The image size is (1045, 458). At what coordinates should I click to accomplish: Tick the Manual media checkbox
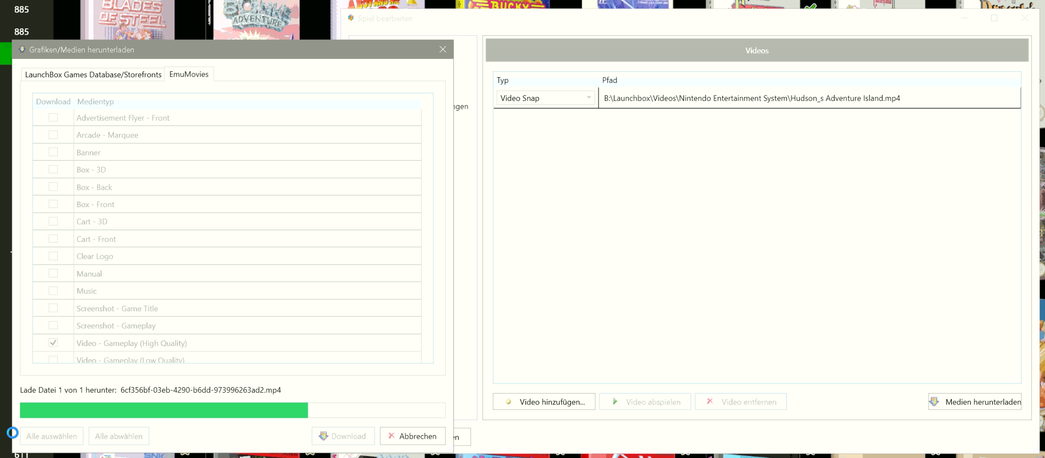tap(53, 273)
